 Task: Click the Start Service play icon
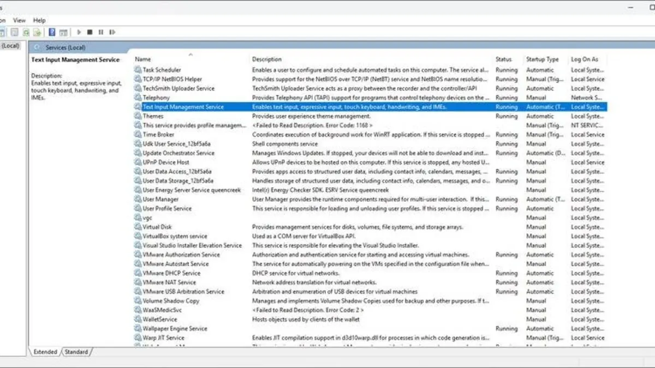[79, 33]
